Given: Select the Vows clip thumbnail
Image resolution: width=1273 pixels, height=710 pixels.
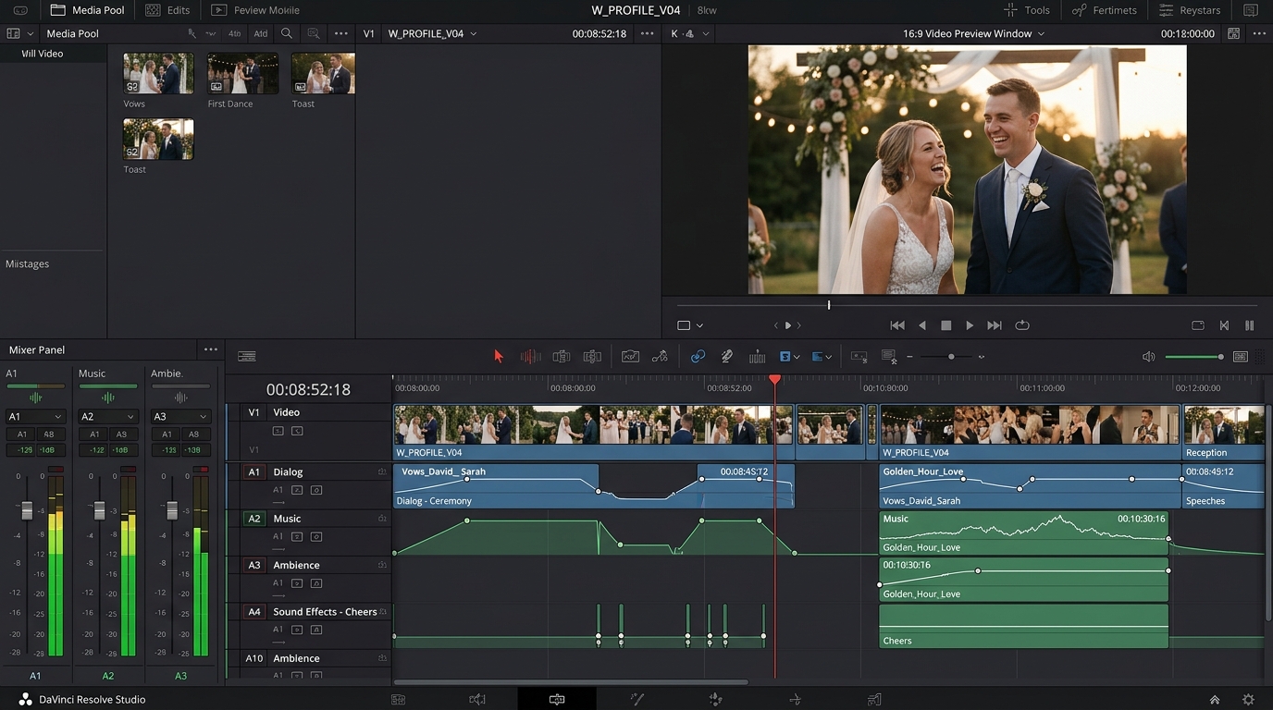Looking at the screenshot, I should (x=158, y=73).
